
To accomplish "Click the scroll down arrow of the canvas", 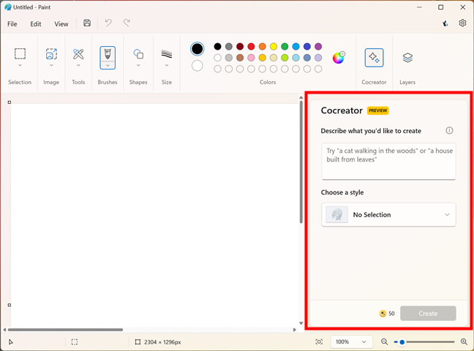I will [301, 323].
